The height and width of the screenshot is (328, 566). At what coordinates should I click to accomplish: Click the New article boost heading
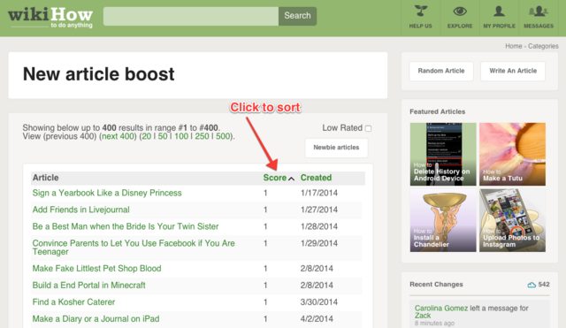(98, 74)
